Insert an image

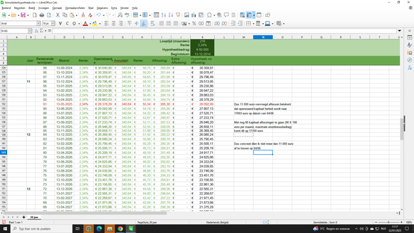click(187, 15)
